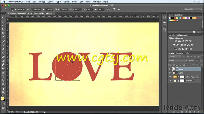This screenshot has height=114, width=204.
Task: Add a Curves adjustment
Action: click(183, 41)
